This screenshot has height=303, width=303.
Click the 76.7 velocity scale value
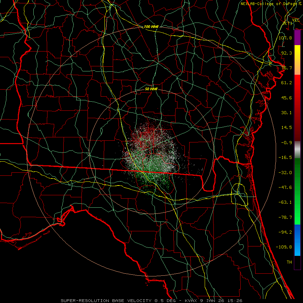click(287, 68)
